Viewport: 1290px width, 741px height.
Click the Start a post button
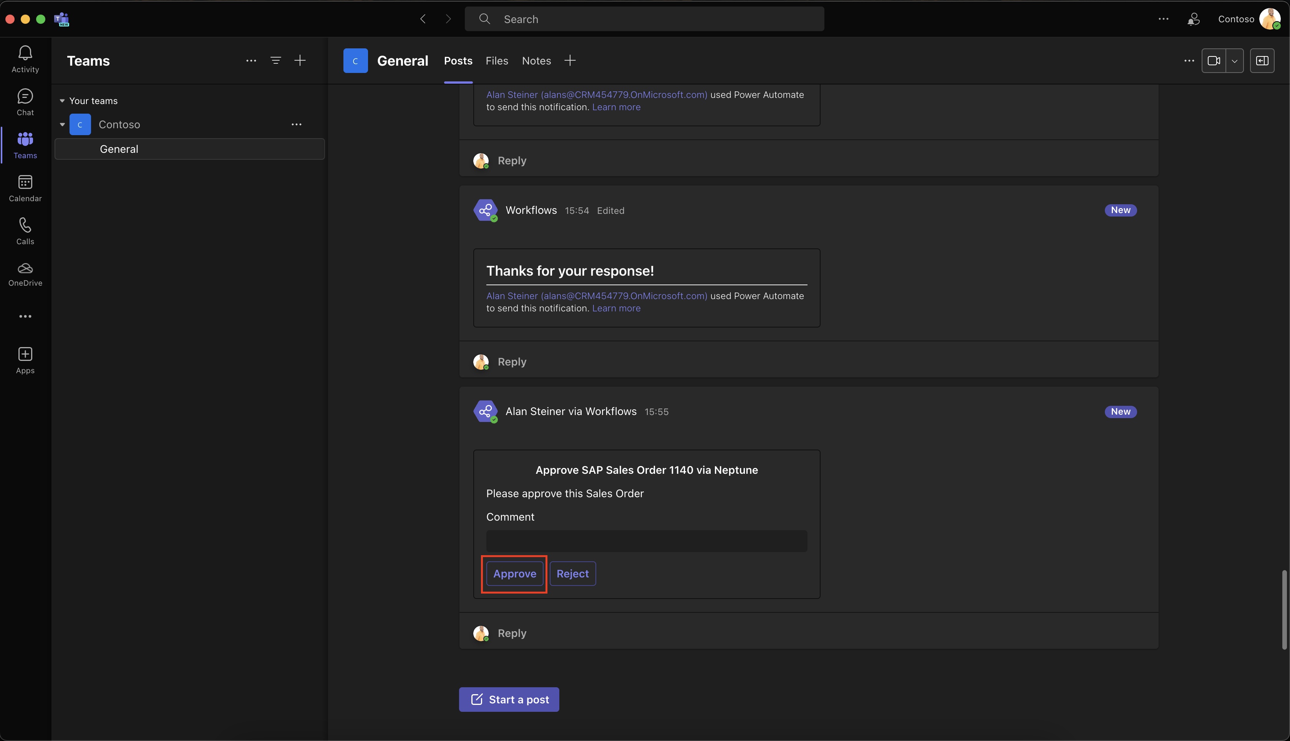pyautogui.click(x=509, y=699)
